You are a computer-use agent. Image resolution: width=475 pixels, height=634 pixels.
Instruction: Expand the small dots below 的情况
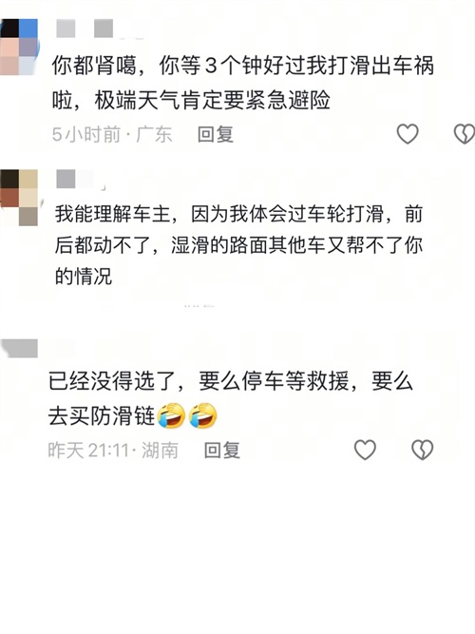pos(199,306)
